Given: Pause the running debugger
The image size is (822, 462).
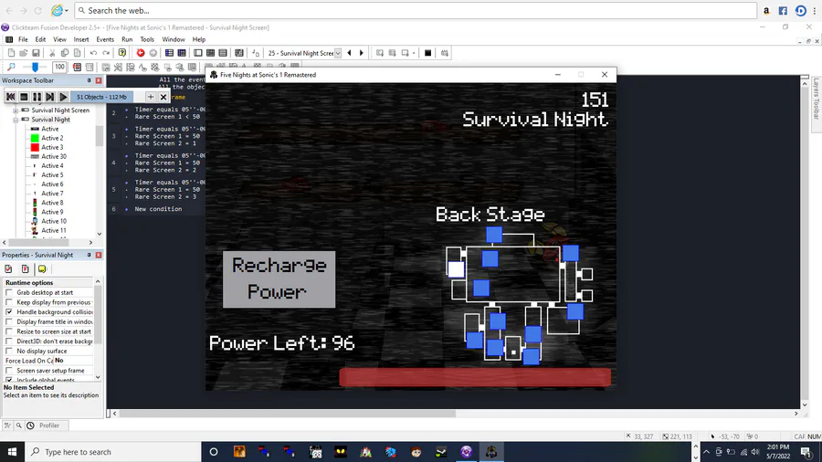Looking at the screenshot, I should [37, 97].
